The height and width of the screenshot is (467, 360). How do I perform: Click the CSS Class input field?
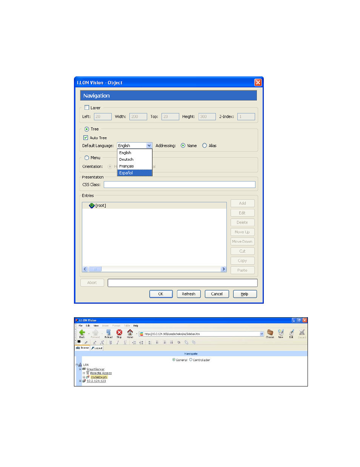[180, 185]
